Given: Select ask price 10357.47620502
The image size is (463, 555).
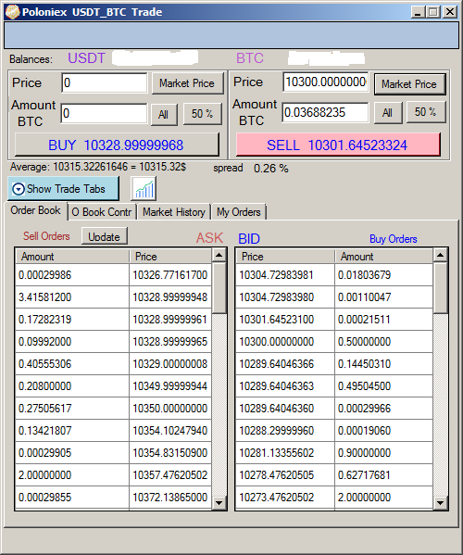Looking at the screenshot, I should tap(170, 475).
